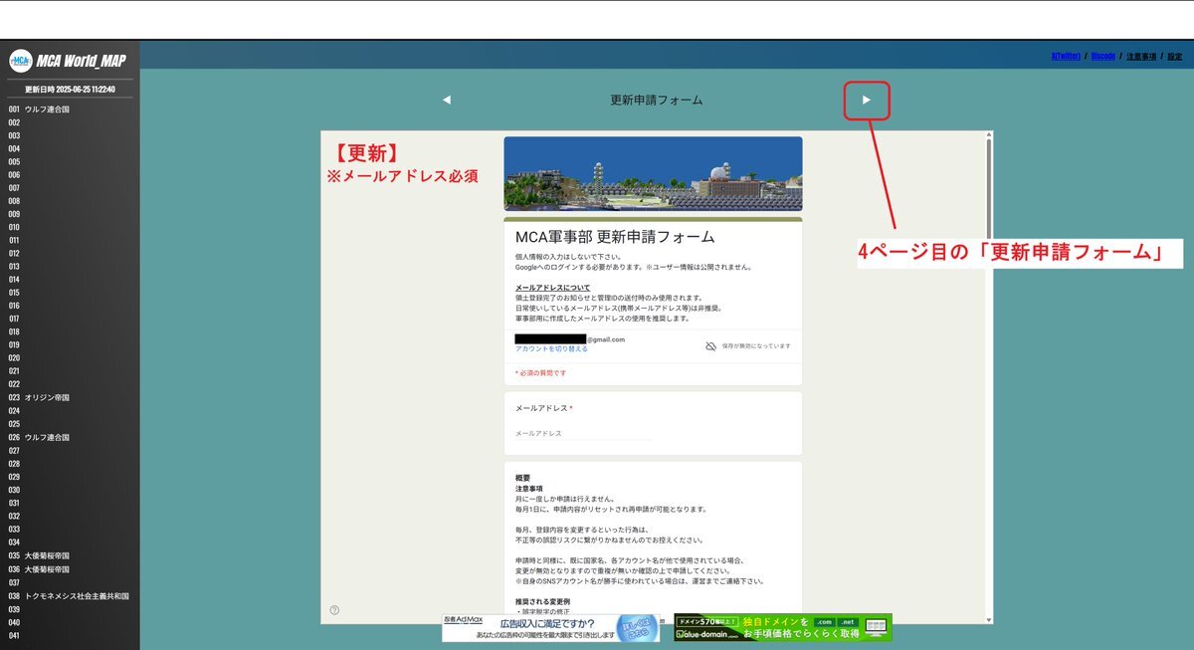1194x650 pixels.
Task: Click the form header banner image
Action: [653, 173]
